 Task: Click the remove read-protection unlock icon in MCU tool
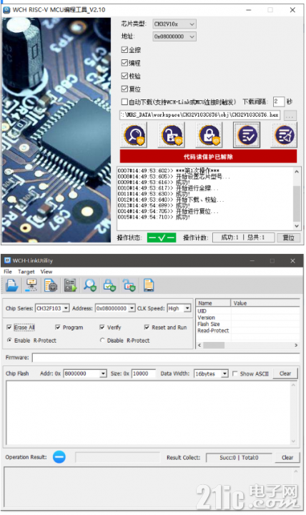click(172, 135)
